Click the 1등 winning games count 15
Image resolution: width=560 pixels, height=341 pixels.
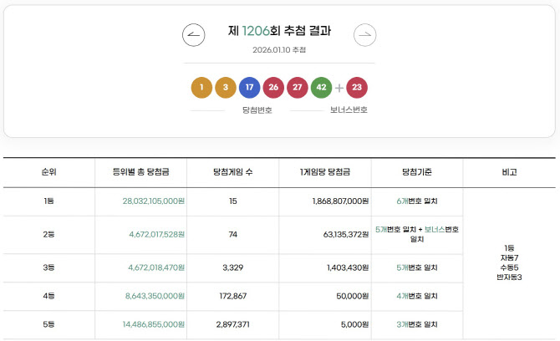point(233,201)
